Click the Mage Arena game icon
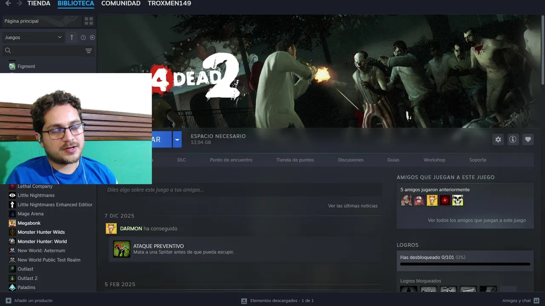This screenshot has width=545, height=306. click(12, 214)
